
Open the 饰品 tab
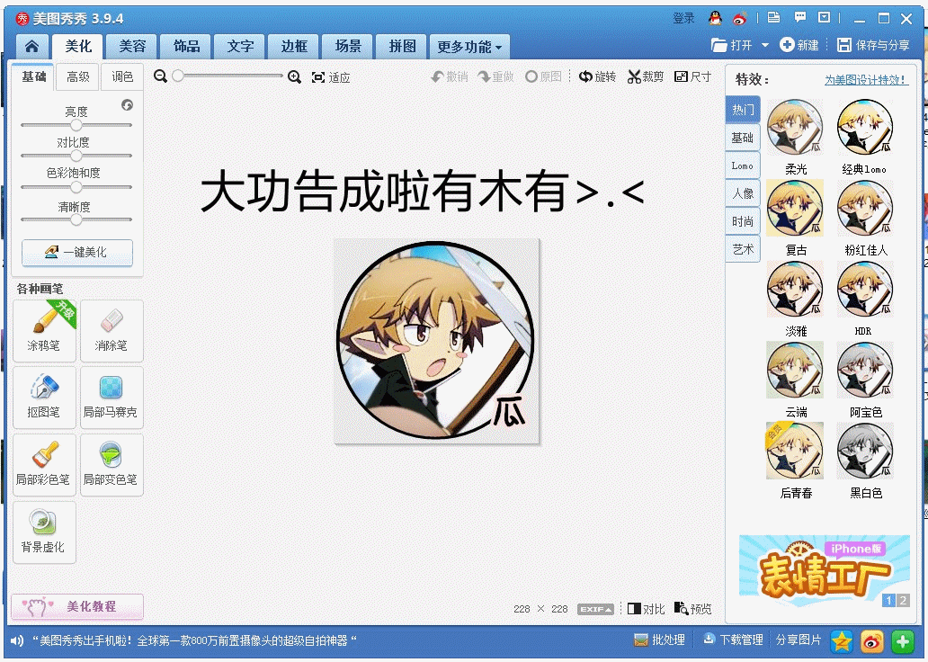click(x=186, y=46)
